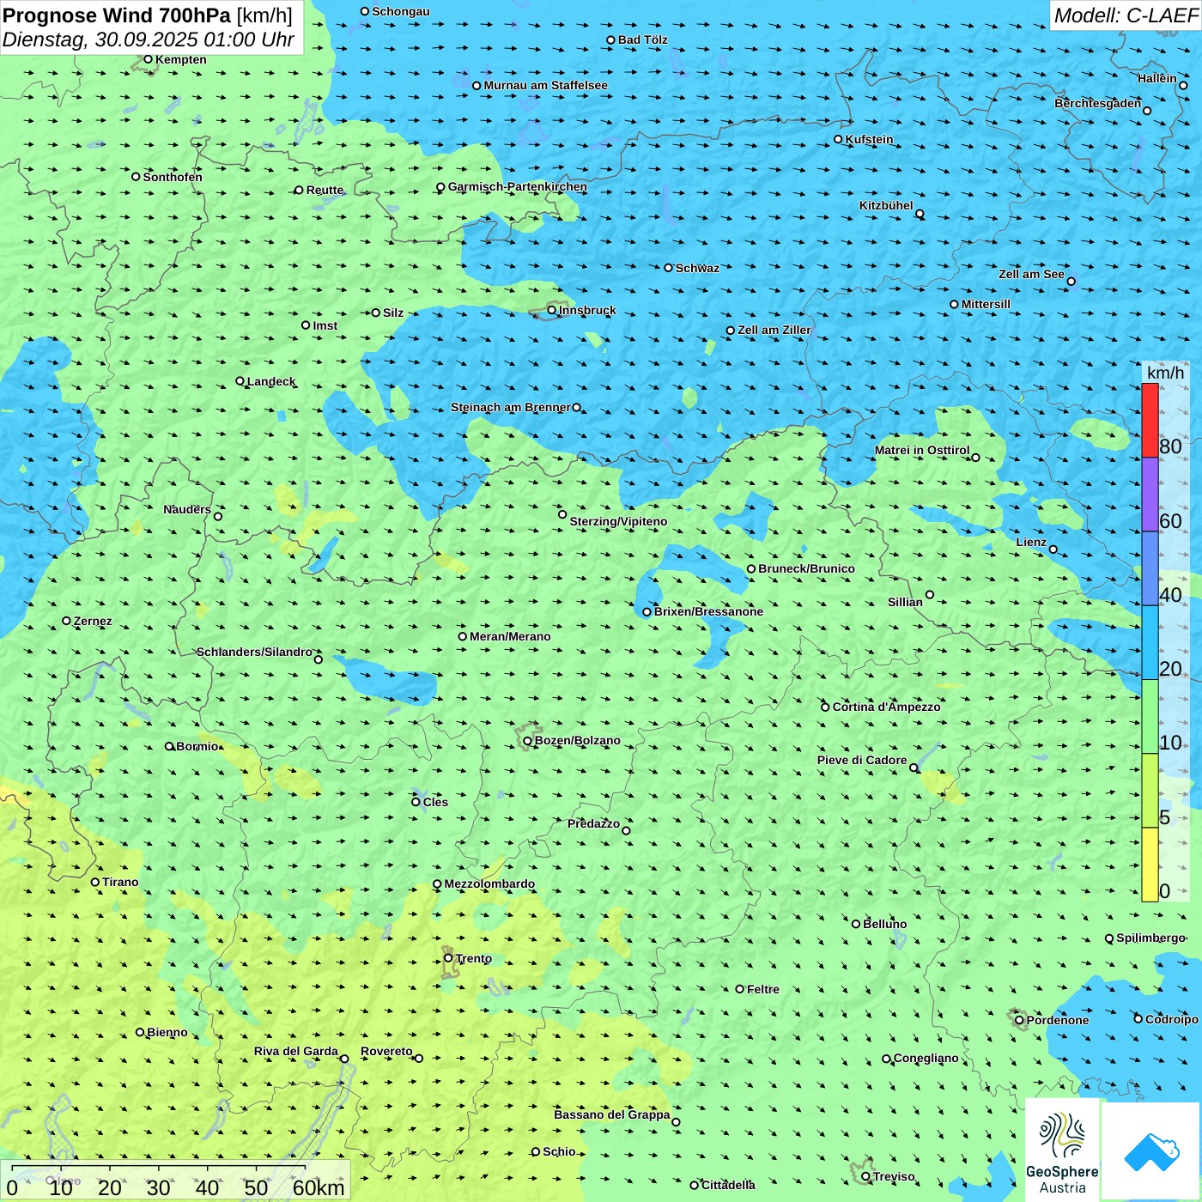
Task: Click the Sonthofen label
Action: [173, 177]
